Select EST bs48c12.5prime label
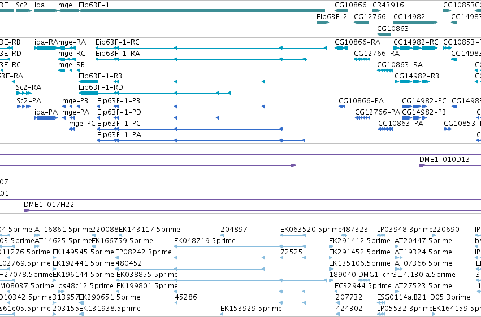 pyautogui.click(x=85, y=286)
